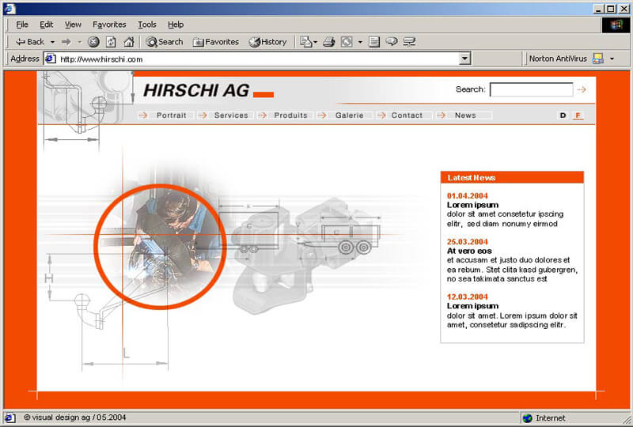Open the Galerie navigation link
633x427 pixels.
349,115
